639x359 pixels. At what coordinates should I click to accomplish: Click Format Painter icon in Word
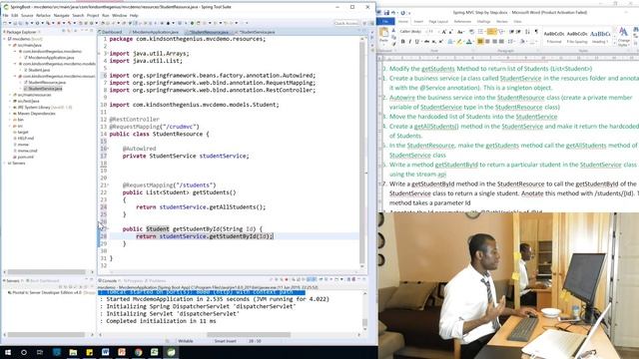pos(393,44)
